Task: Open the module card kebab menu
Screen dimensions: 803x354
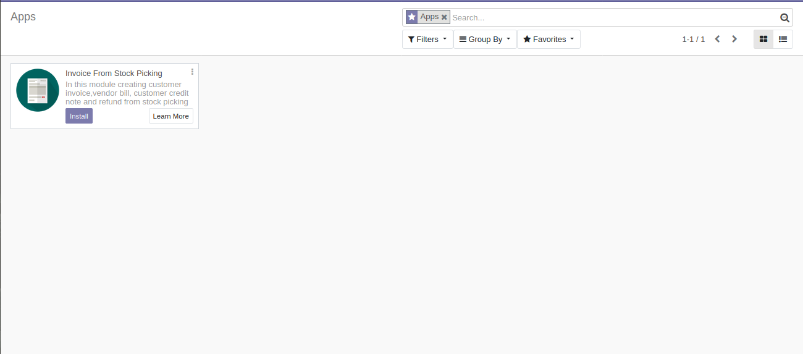Action: coord(192,72)
